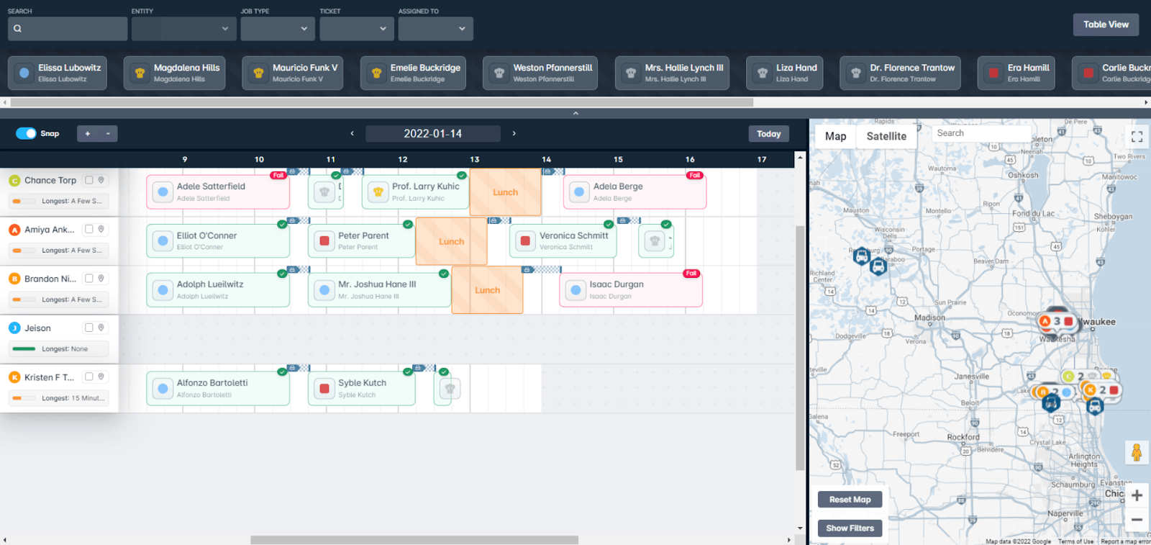
Task: Click the Street View pegman icon on map
Action: [1137, 453]
